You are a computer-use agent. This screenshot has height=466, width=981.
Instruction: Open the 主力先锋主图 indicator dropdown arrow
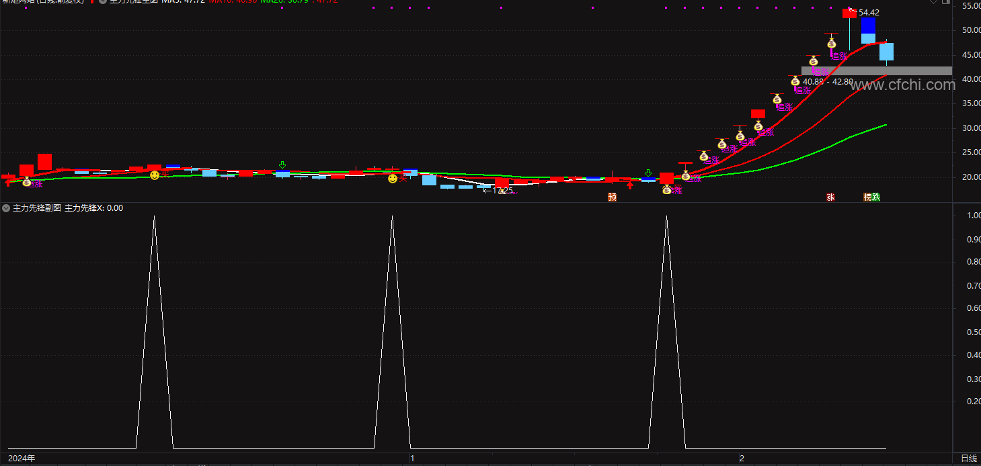102,2
